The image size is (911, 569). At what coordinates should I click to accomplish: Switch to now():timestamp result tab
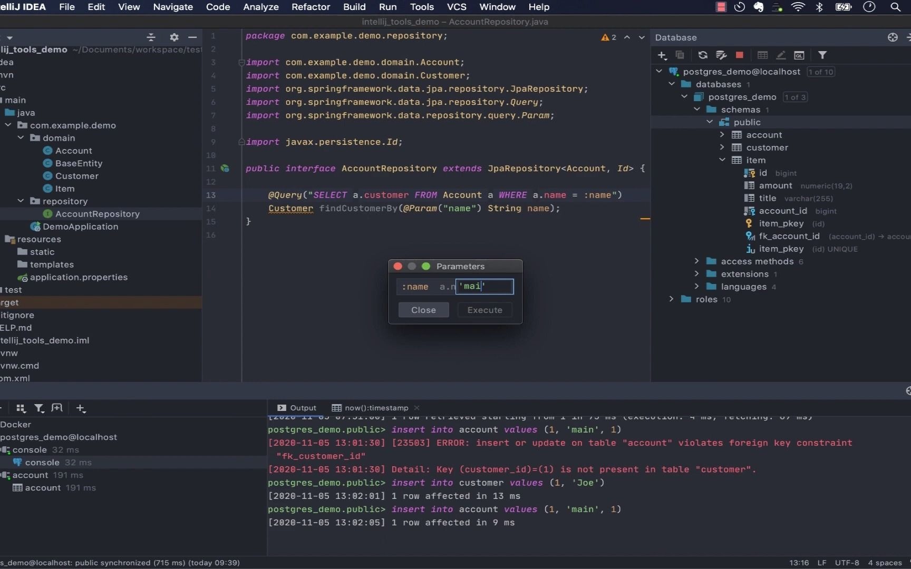pyautogui.click(x=370, y=408)
